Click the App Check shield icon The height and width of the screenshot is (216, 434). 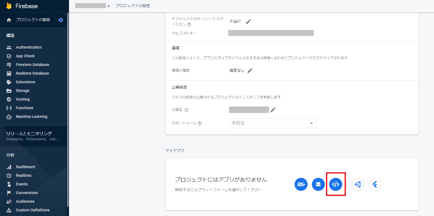tap(9, 56)
